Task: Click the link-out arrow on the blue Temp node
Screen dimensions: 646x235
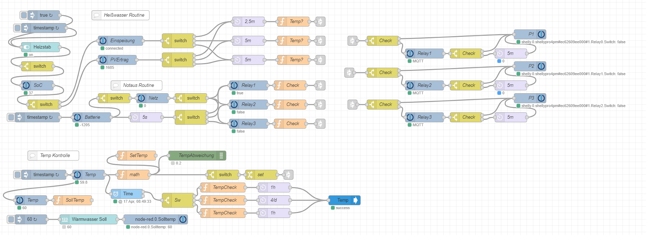Action: coord(356,200)
